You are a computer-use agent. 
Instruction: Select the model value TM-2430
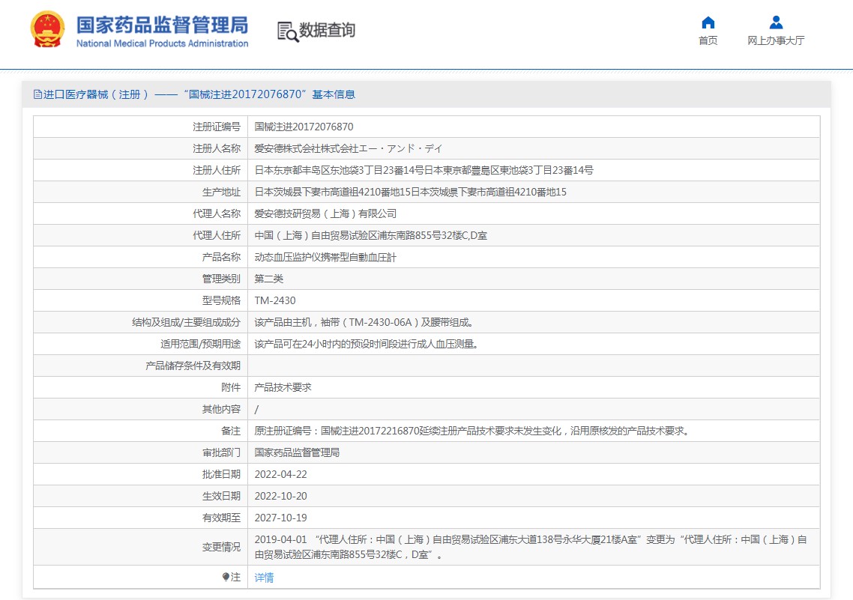(275, 300)
